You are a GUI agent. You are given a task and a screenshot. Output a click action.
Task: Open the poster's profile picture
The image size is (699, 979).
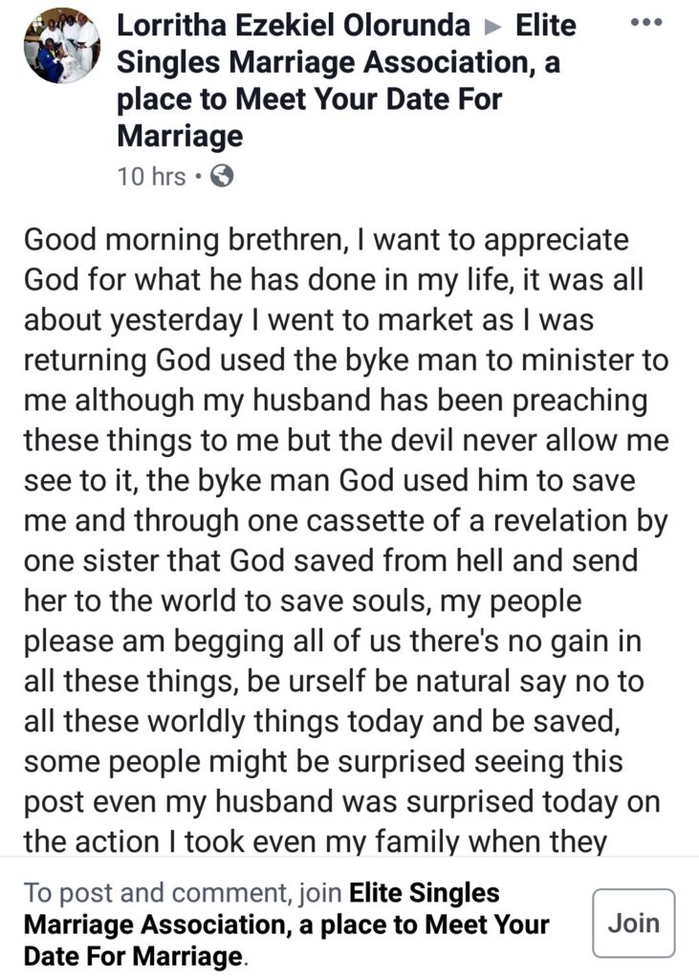click(62, 45)
